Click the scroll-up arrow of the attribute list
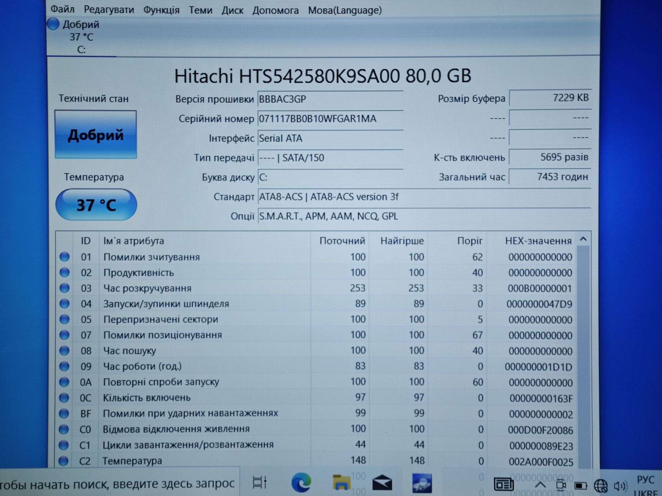This screenshot has height=496, width=662. [584, 239]
